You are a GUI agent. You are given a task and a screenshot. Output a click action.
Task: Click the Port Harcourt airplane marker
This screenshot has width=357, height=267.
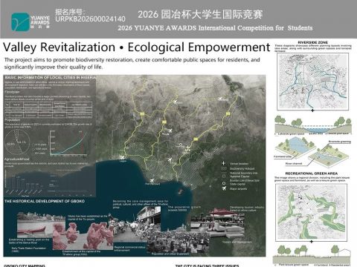[x=152, y=180]
